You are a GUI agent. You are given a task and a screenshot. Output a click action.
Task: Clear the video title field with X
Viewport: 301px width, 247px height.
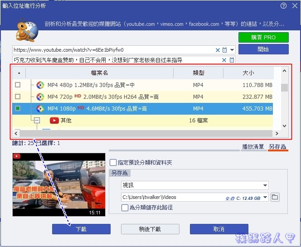pyautogui.click(x=224, y=60)
